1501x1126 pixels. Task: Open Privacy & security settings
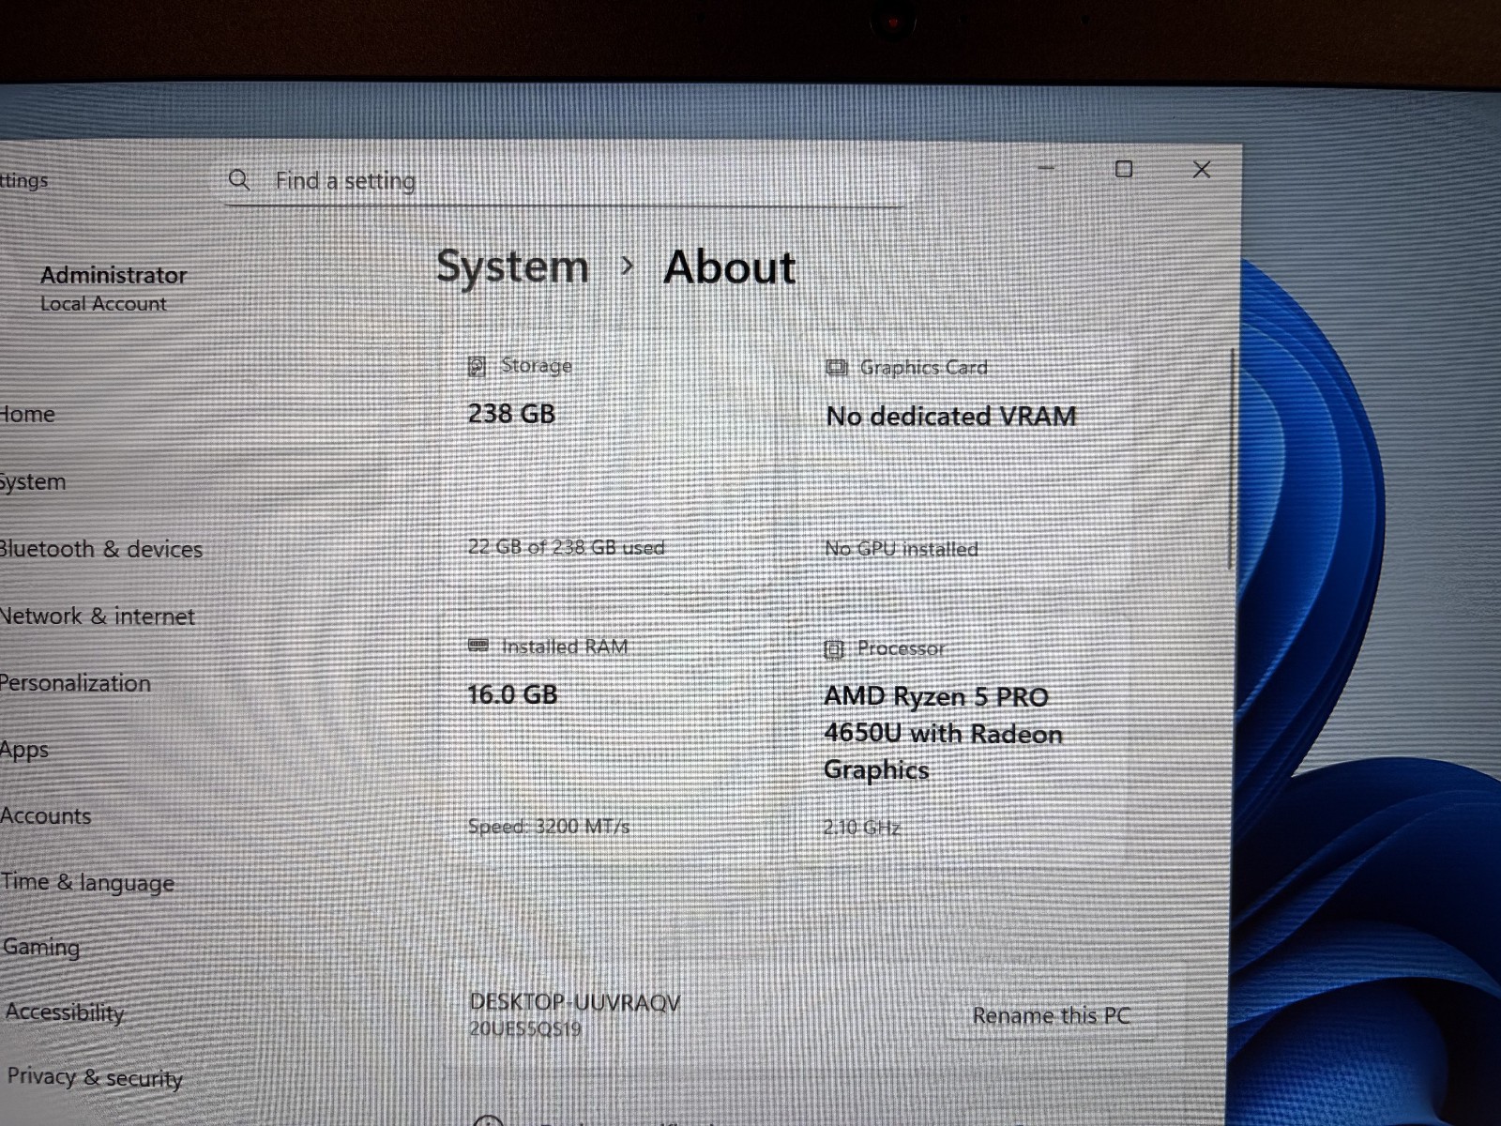(95, 1077)
